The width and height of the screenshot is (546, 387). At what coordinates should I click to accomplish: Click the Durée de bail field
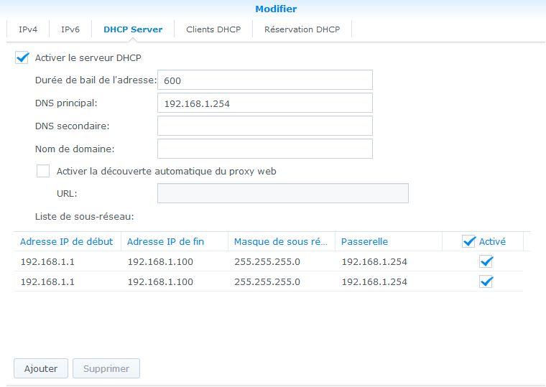click(x=264, y=80)
